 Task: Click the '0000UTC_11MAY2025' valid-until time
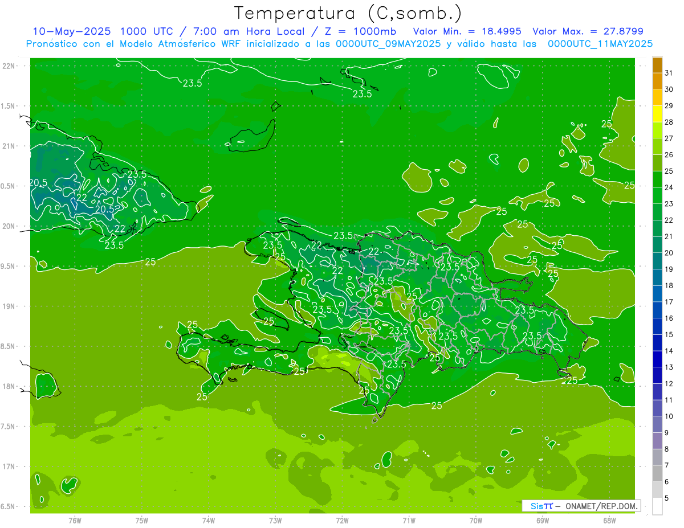point(600,43)
